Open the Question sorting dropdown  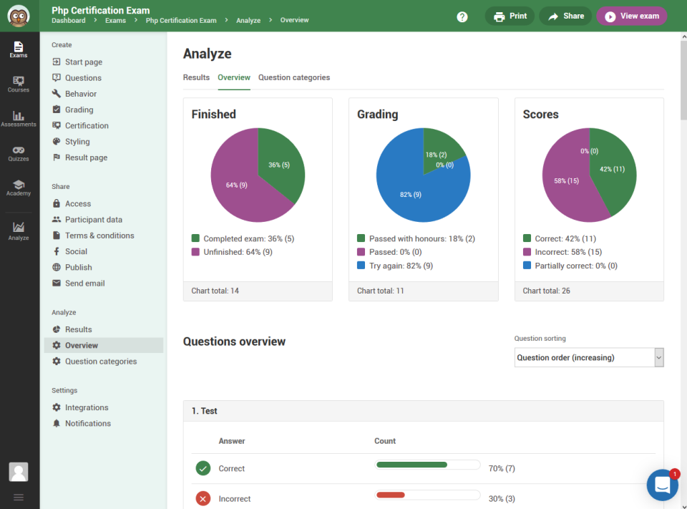[x=588, y=357]
